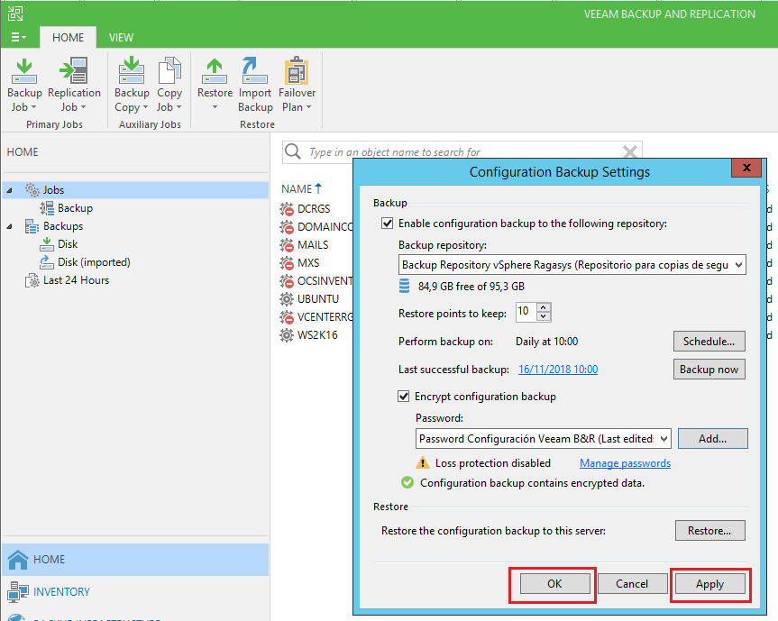The width and height of the screenshot is (778, 621).
Task: Open the Replication Job tool
Action: (75, 81)
